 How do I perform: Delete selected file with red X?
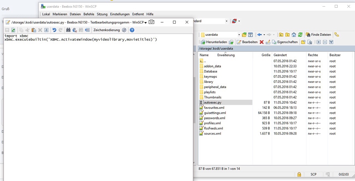(x=261, y=42)
